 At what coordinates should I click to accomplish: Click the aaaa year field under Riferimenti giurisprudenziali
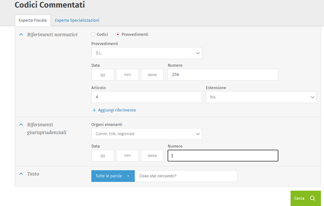[152, 156]
